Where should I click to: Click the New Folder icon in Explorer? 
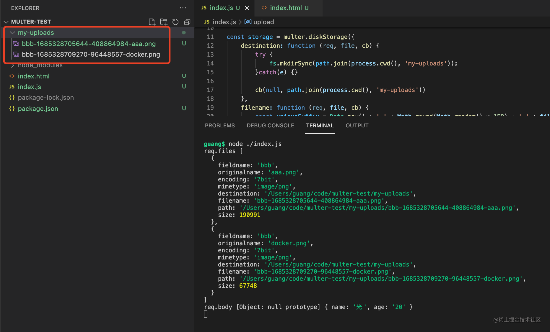pos(164,22)
